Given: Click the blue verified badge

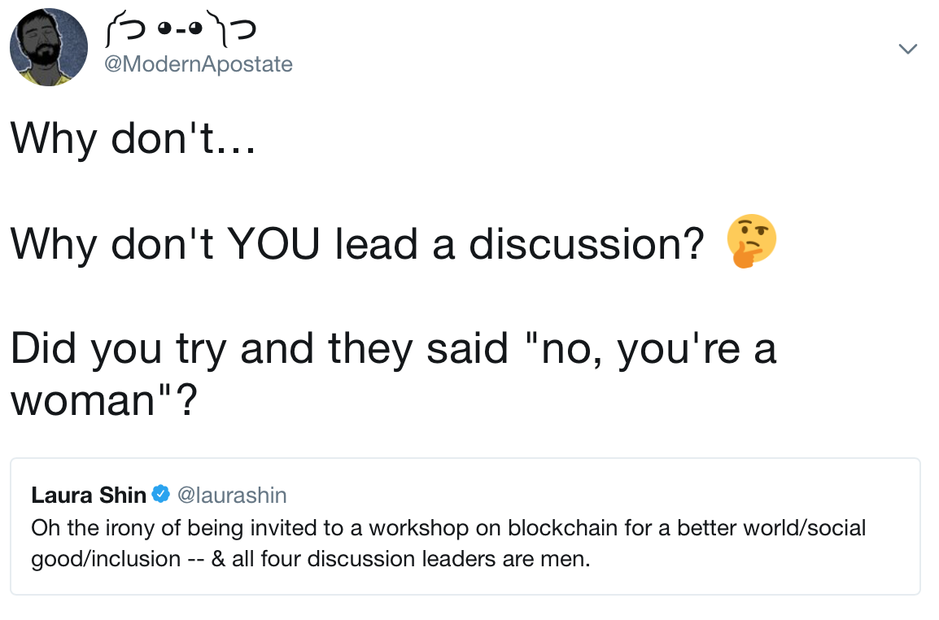Looking at the screenshot, I should pos(161,494).
